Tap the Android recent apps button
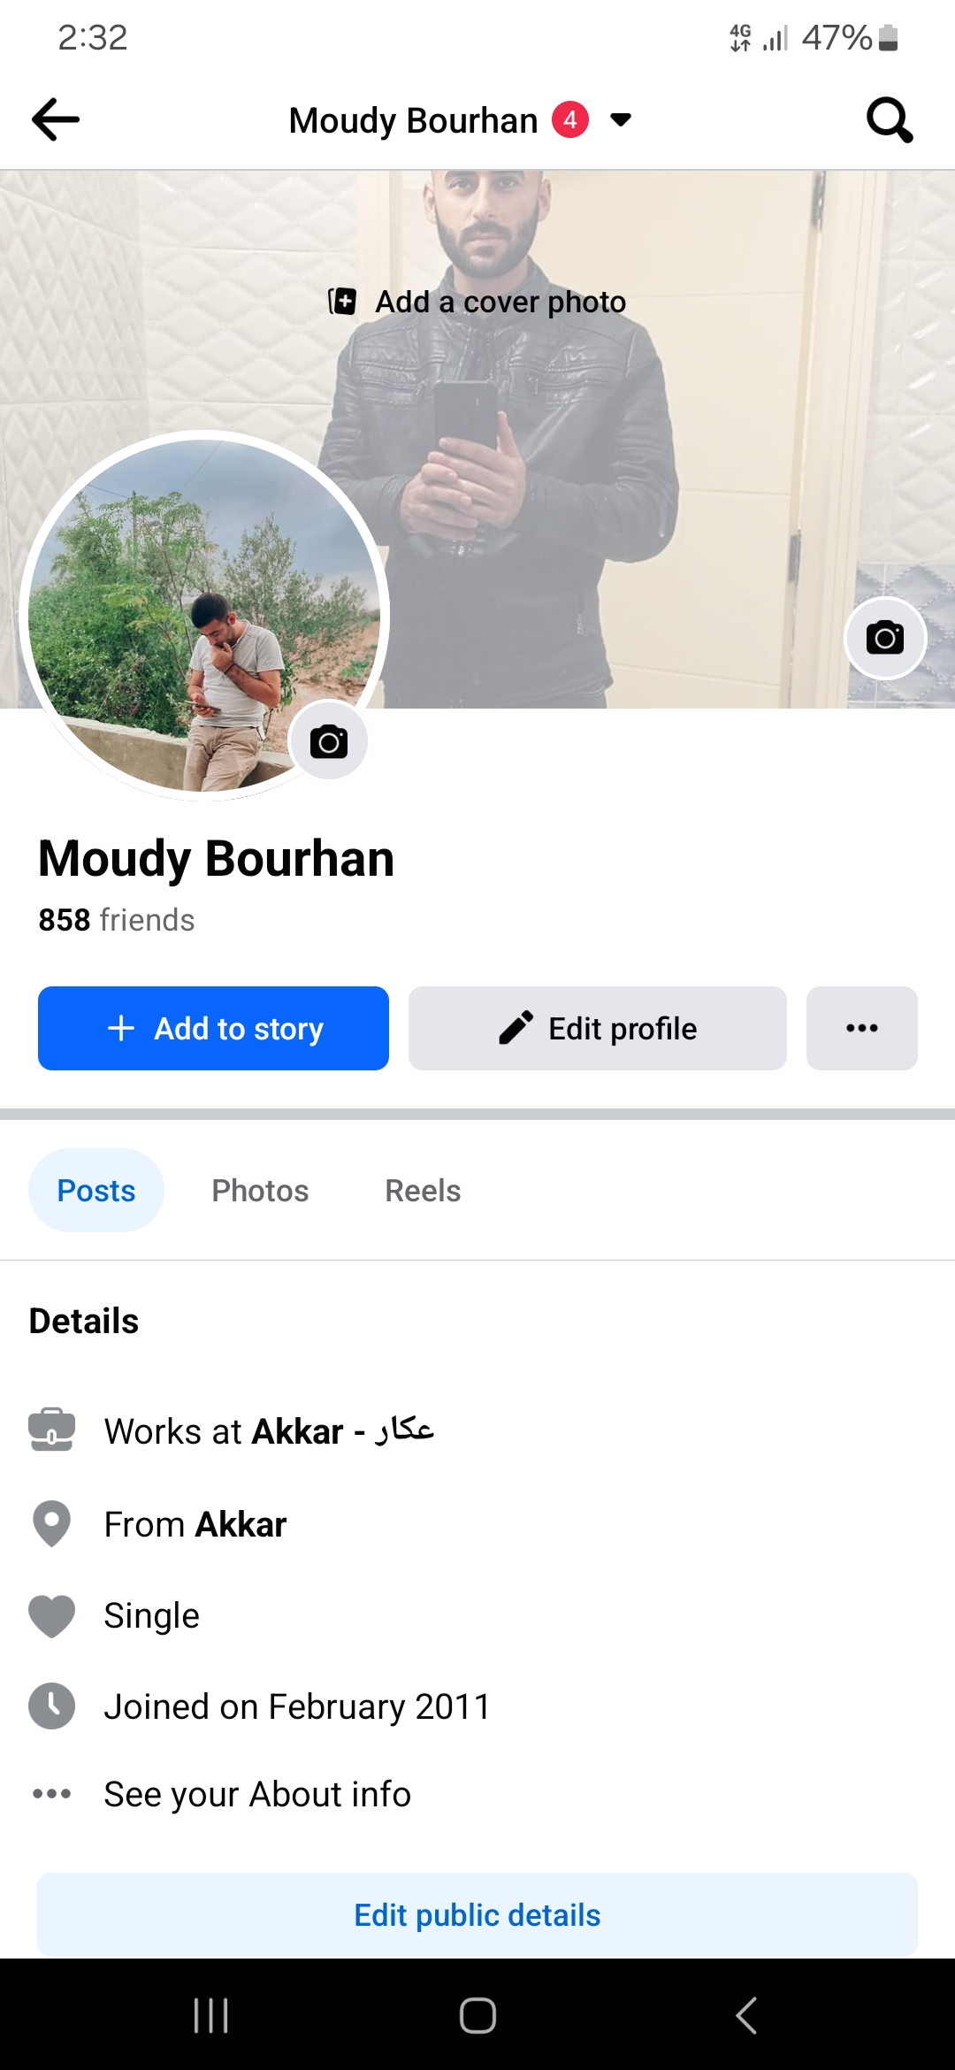Screen dimensions: 955x2070 (x=211, y=2015)
